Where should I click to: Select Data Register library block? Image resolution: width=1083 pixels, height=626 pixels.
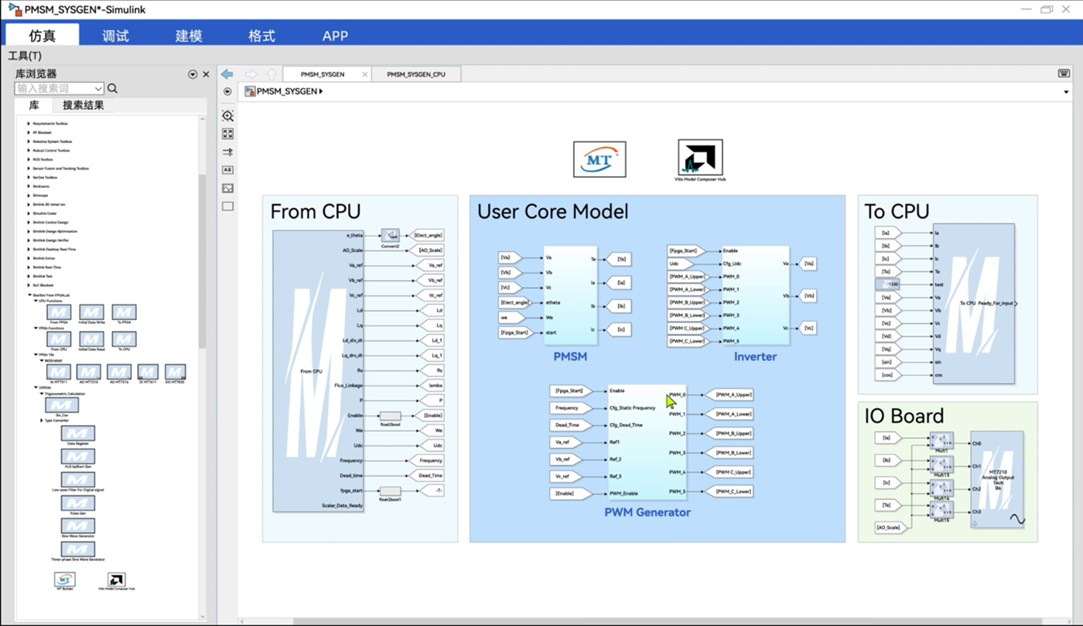(x=77, y=434)
